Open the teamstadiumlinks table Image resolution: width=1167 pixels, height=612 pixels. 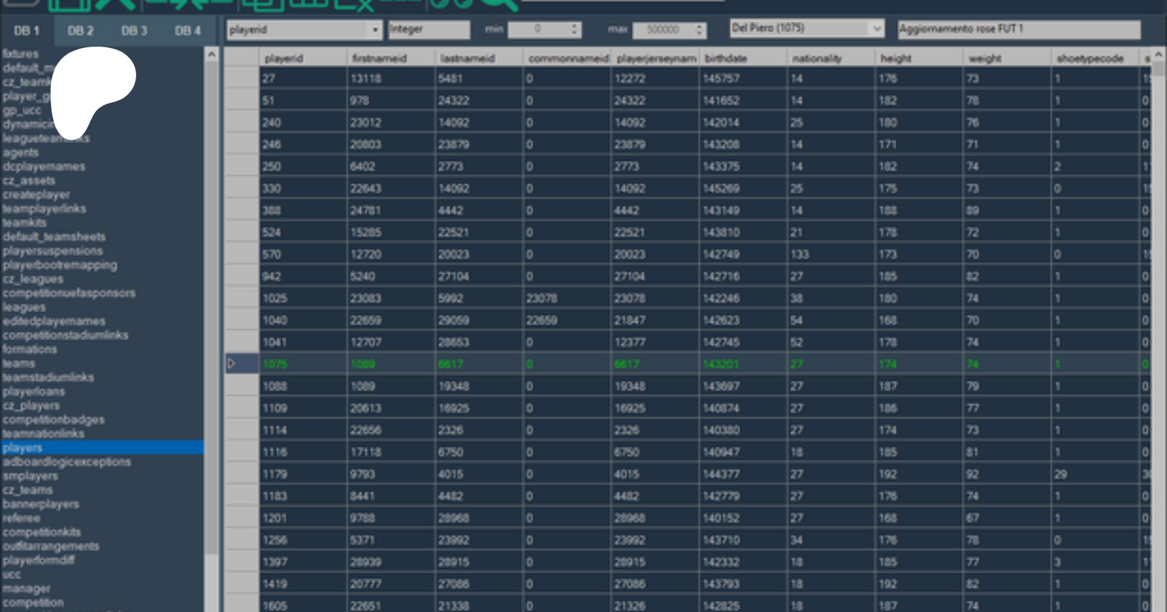click(49, 378)
